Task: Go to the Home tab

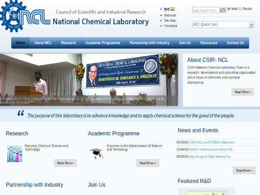Action: point(20,43)
